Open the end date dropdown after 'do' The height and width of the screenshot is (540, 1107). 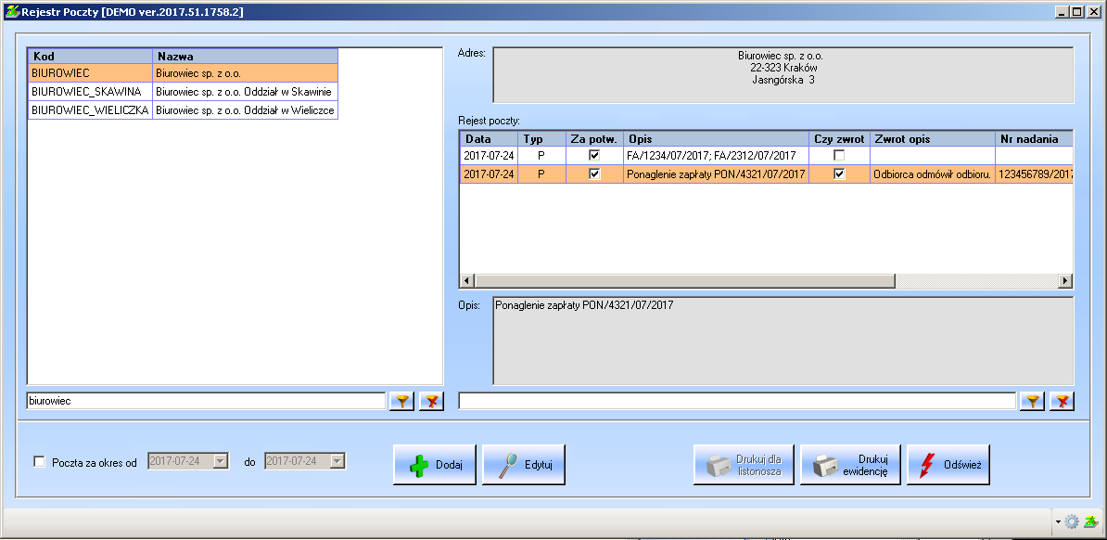click(337, 461)
